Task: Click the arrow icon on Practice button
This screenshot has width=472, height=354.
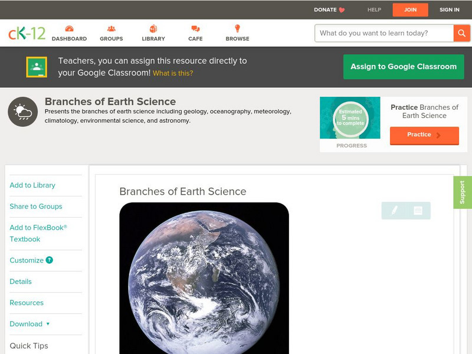Action: 438,135
